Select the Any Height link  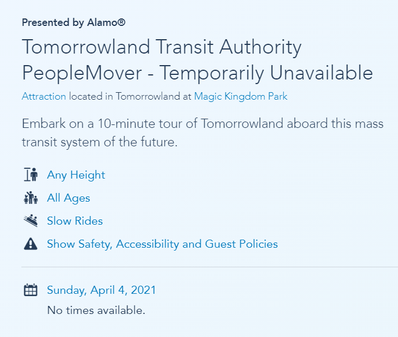pos(76,175)
